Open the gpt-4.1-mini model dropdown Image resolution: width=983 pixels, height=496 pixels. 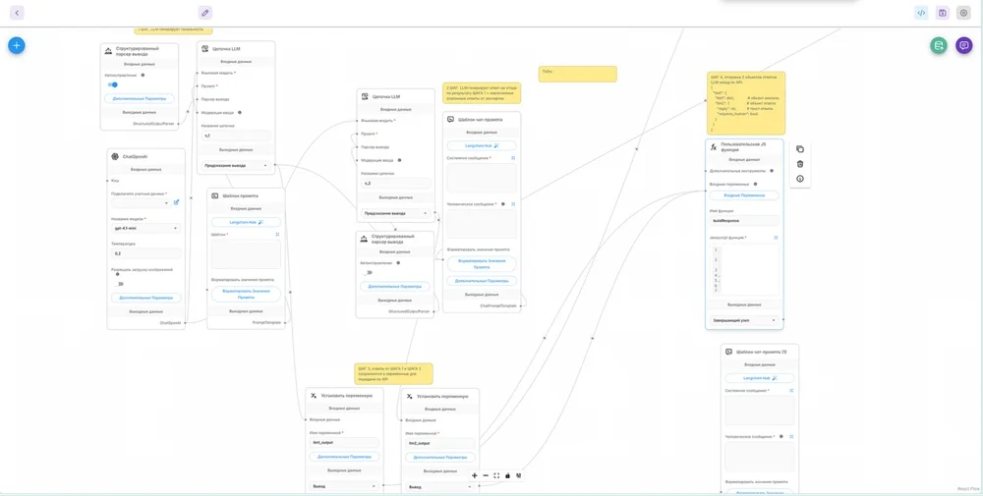click(146, 228)
